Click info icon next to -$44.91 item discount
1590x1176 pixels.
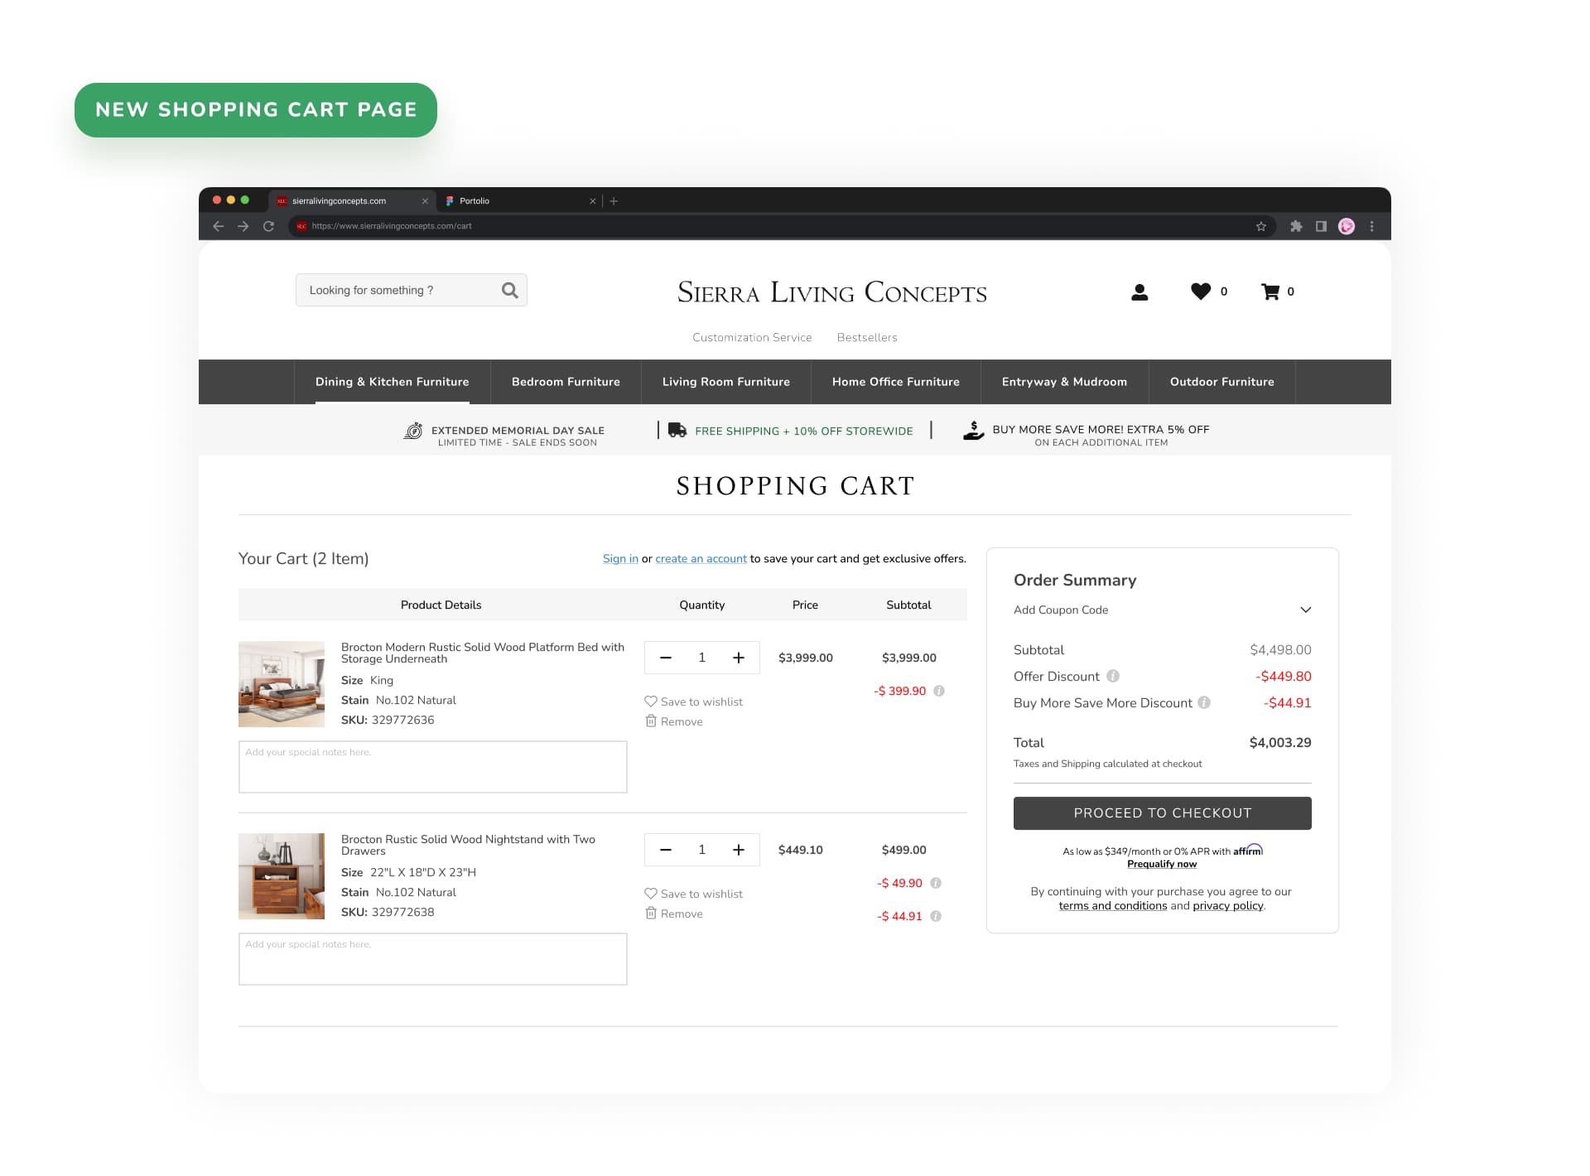click(936, 916)
